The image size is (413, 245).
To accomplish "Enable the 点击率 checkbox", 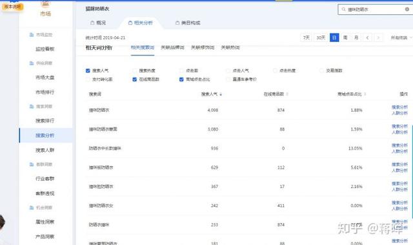I will pyautogui.click(x=181, y=70).
